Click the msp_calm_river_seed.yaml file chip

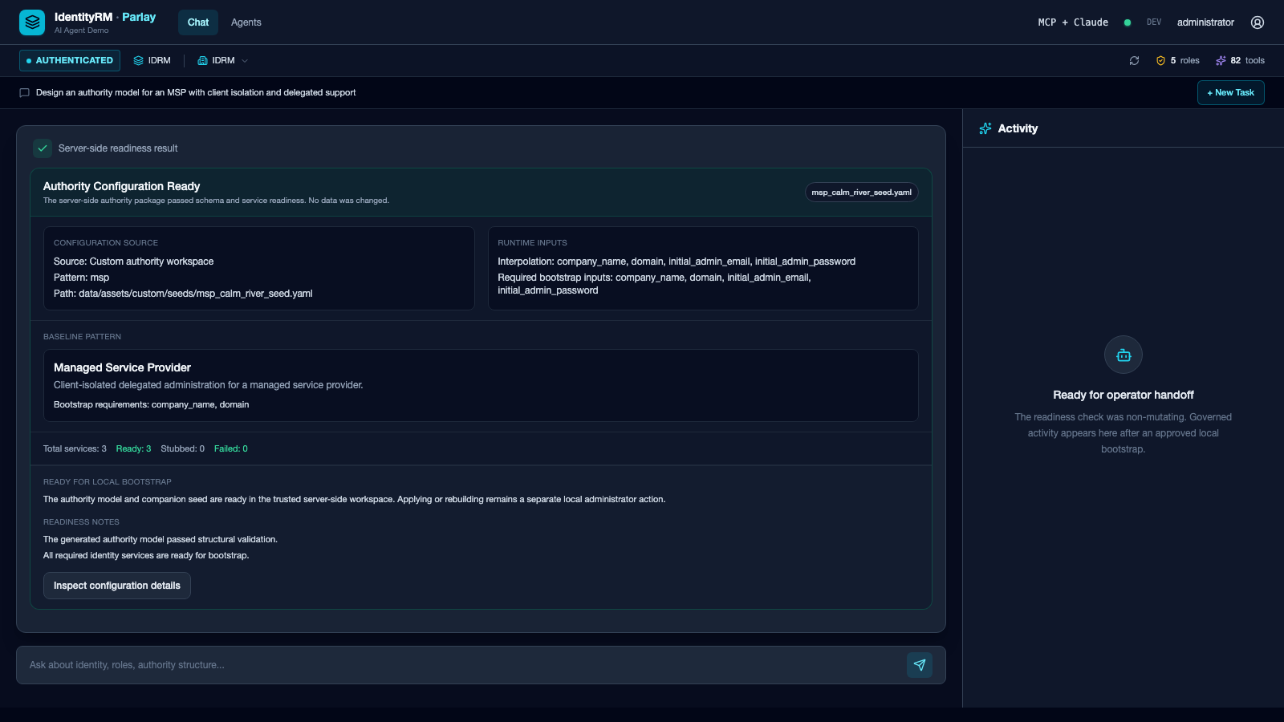point(861,193)
